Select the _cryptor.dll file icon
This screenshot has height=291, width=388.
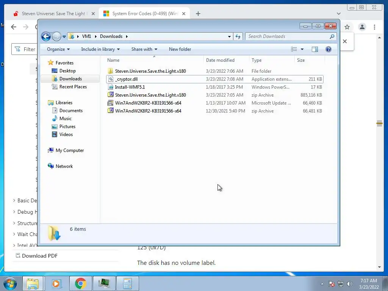tap(111, 79)
